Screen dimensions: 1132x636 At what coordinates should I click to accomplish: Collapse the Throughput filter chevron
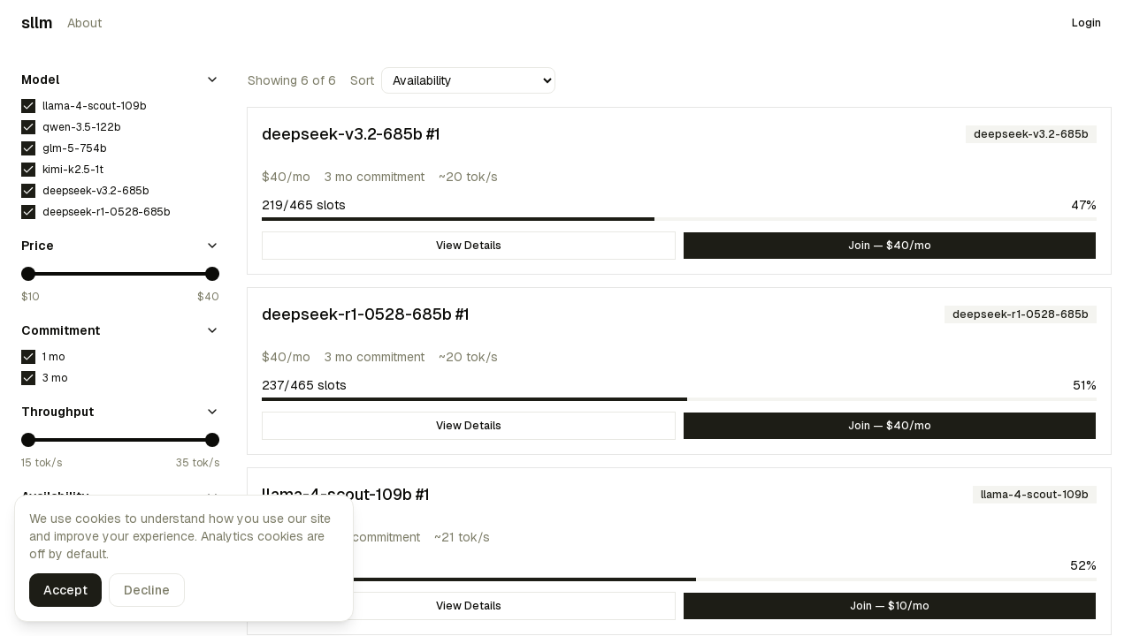212,412
